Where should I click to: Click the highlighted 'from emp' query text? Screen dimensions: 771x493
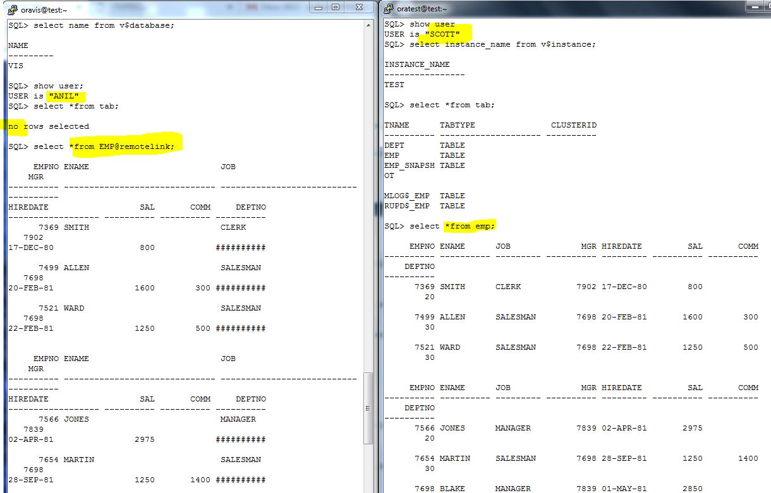[471, 225]
